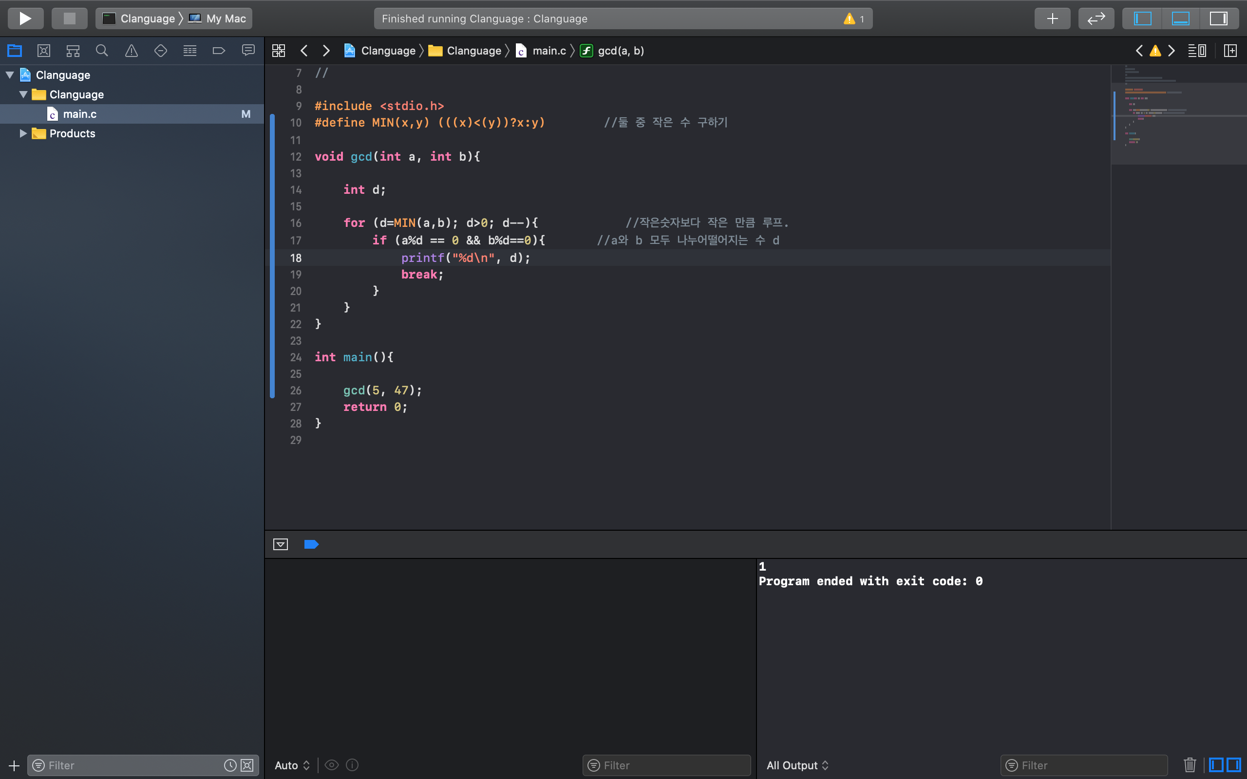
Task: Open the Find navigator magnifier icon
Action: point(102,51)
